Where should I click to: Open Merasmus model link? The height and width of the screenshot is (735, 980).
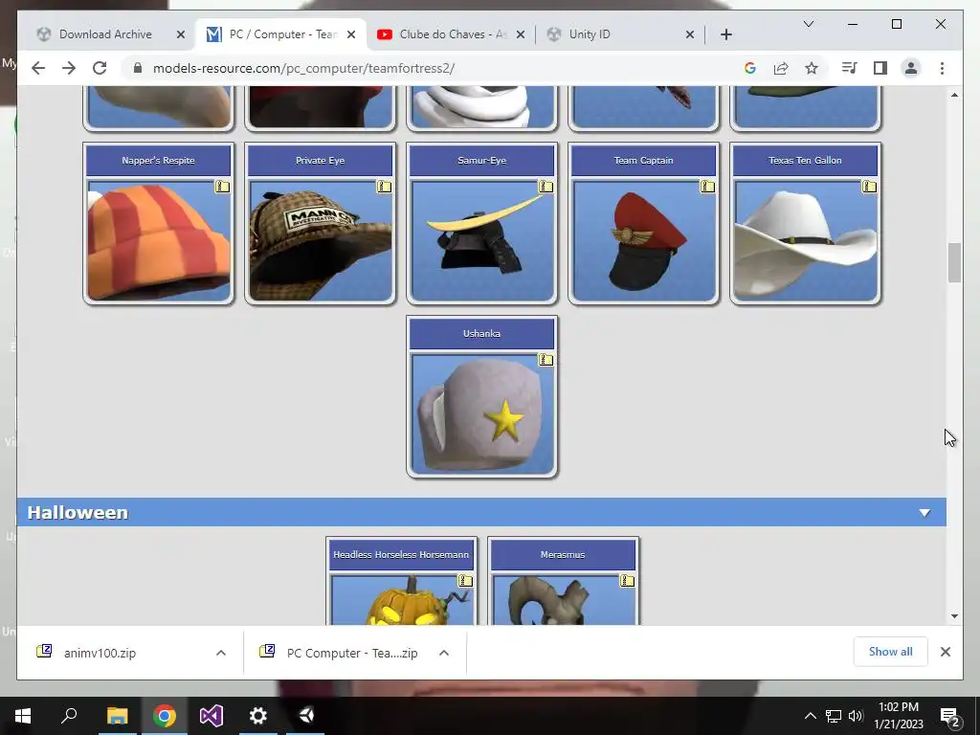click(563, 554)
